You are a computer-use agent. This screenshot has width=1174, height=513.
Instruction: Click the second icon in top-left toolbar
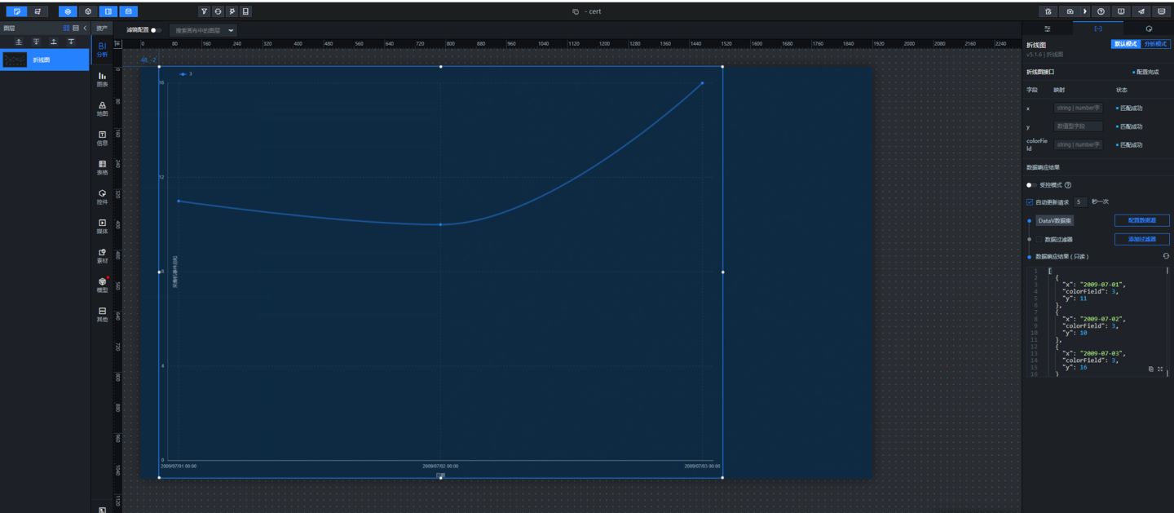[x=38, y=11]
